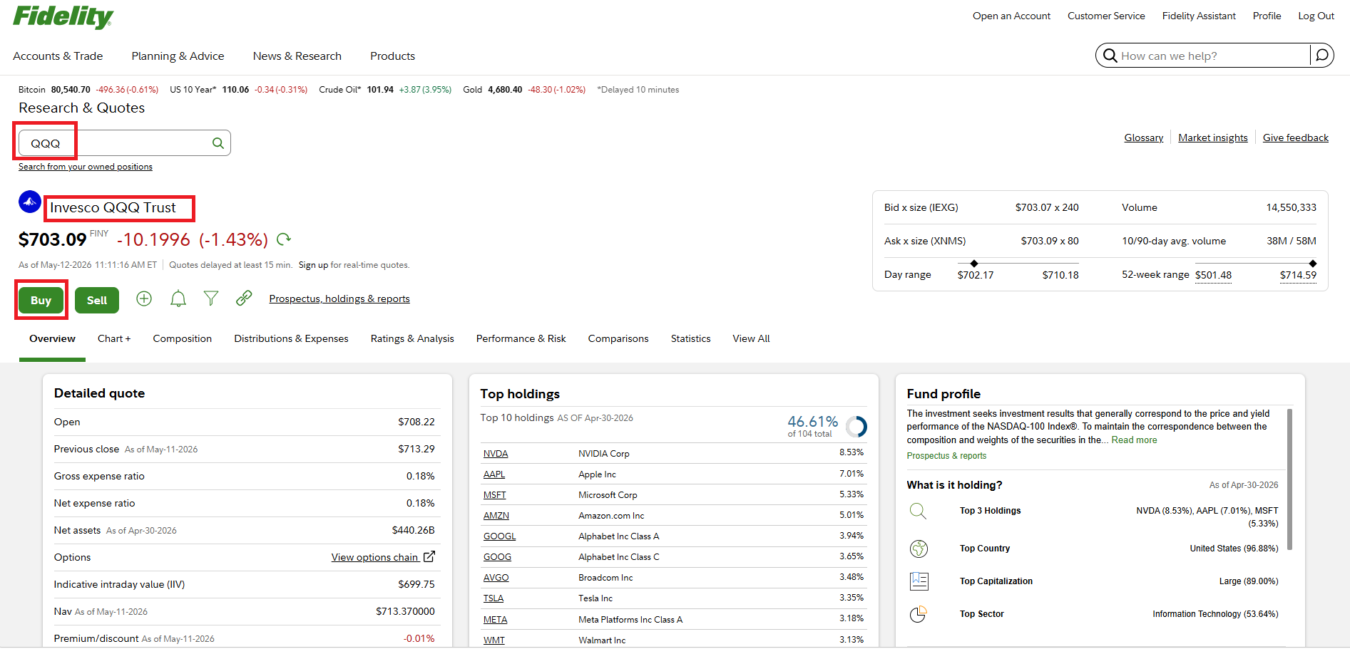1350x649 pixels.
Task: Open the Statistics tab
Action: 690,338
